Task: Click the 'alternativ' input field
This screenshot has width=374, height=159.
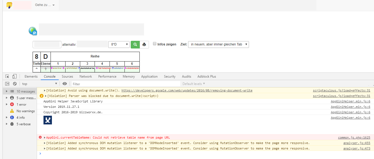Action: click(92, 44)
